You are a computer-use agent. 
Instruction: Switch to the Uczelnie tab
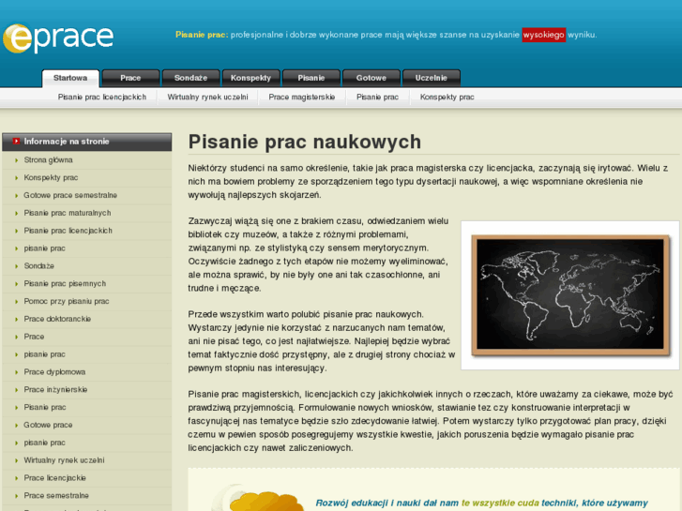[431, 78]
